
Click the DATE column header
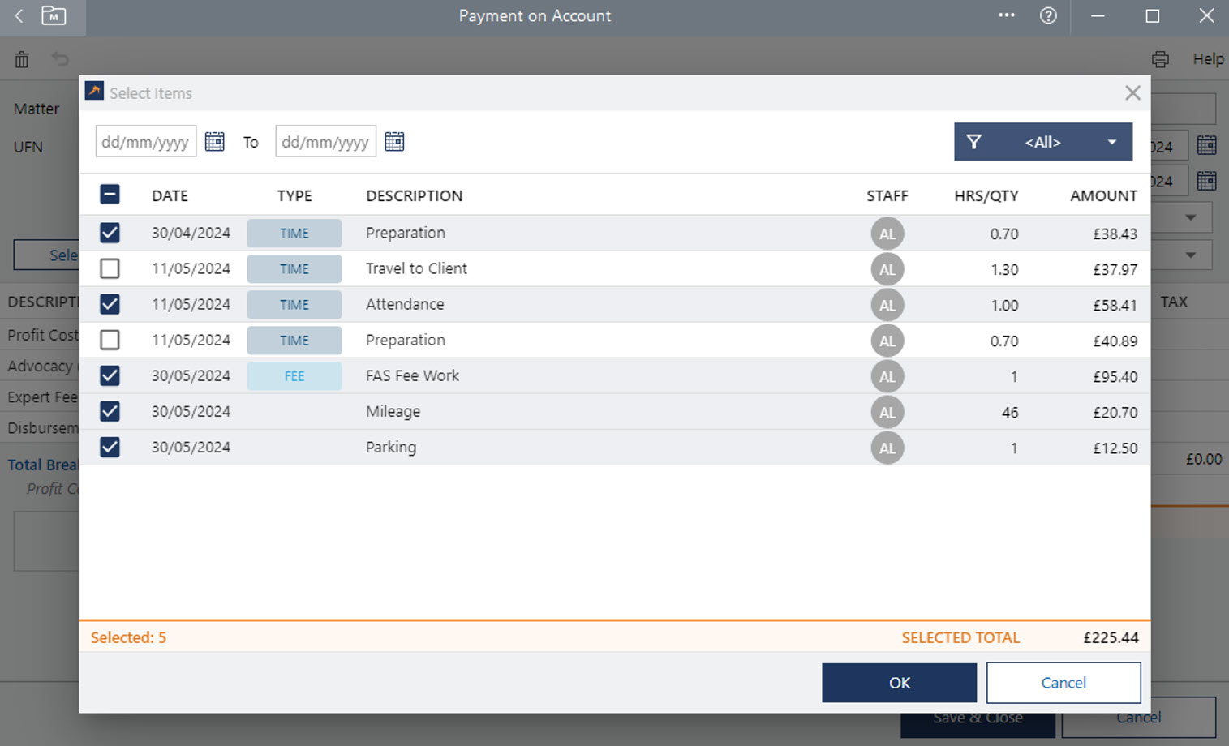coord(170,196)
